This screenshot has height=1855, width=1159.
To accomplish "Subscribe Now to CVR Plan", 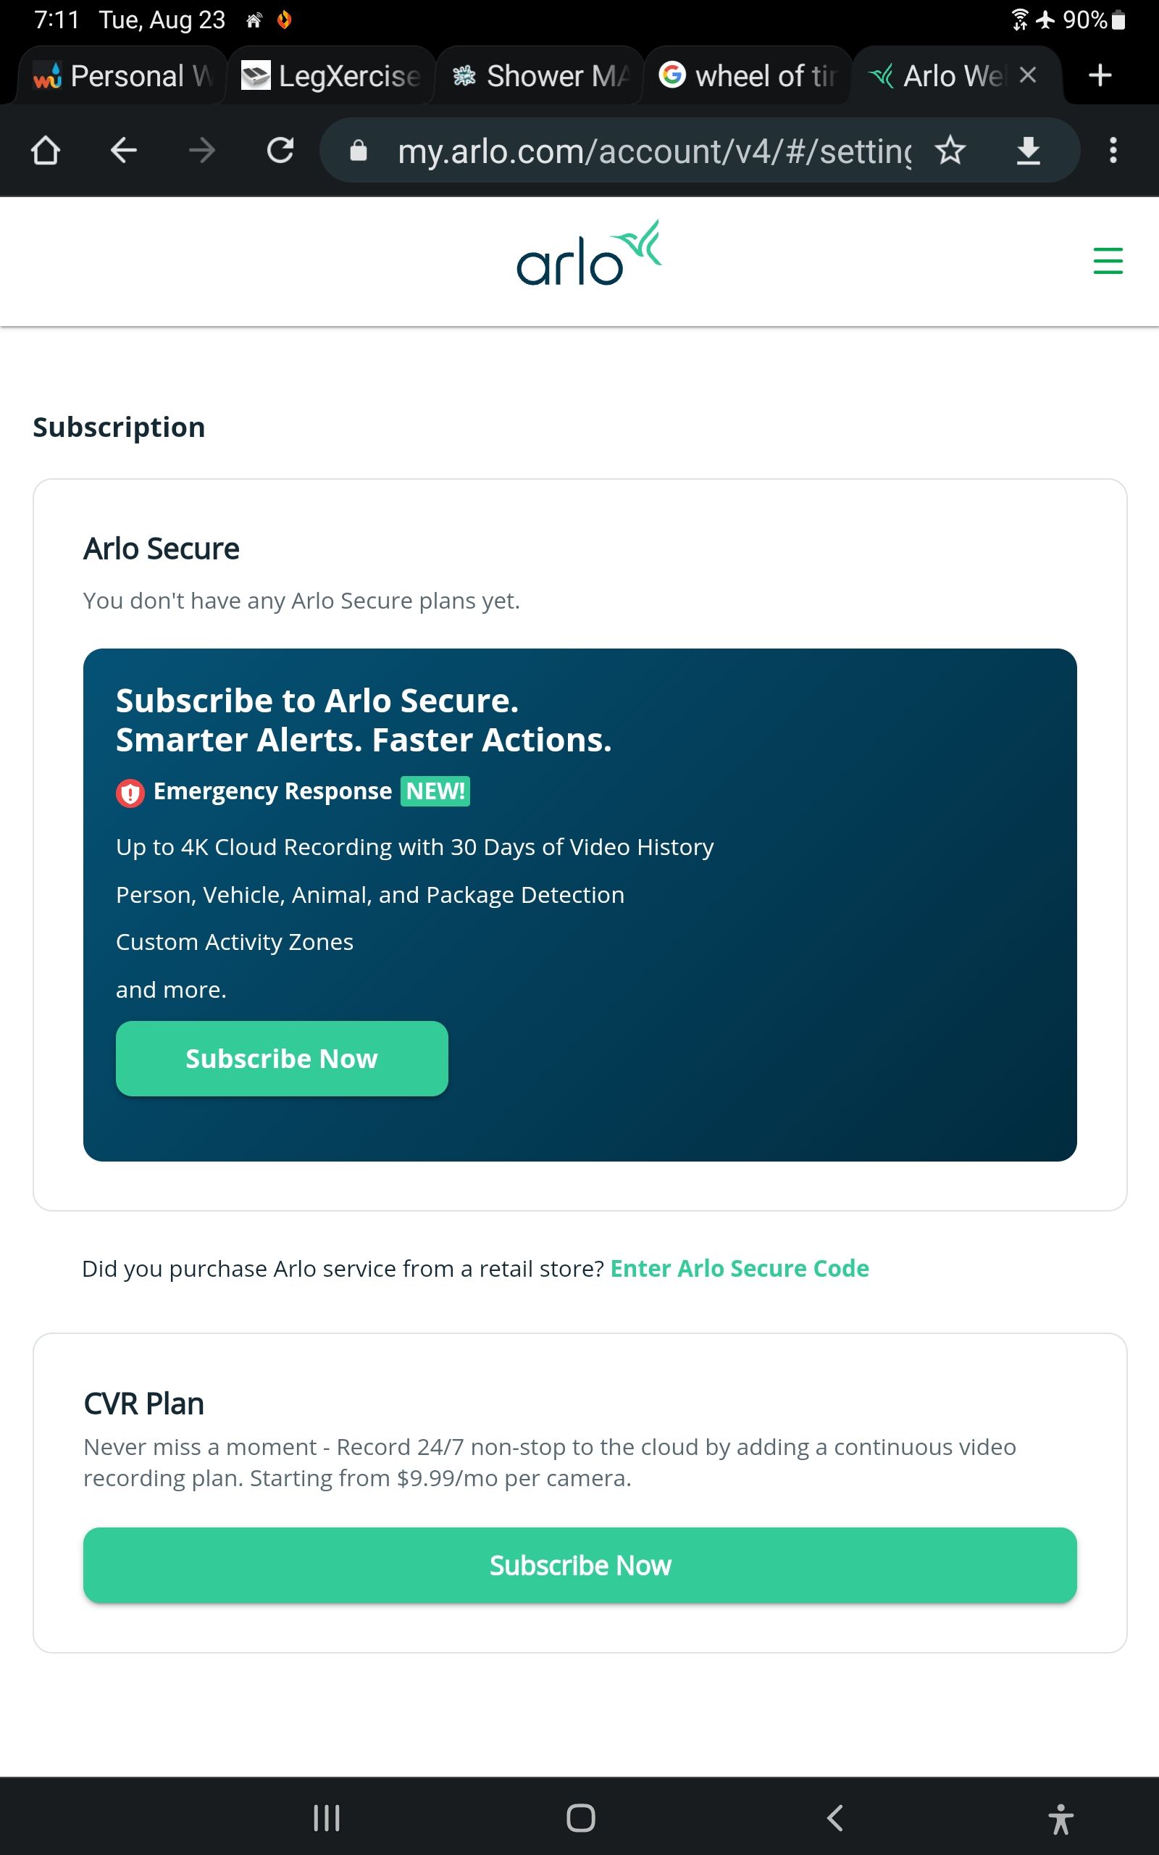I will (x=580, y=1565).
